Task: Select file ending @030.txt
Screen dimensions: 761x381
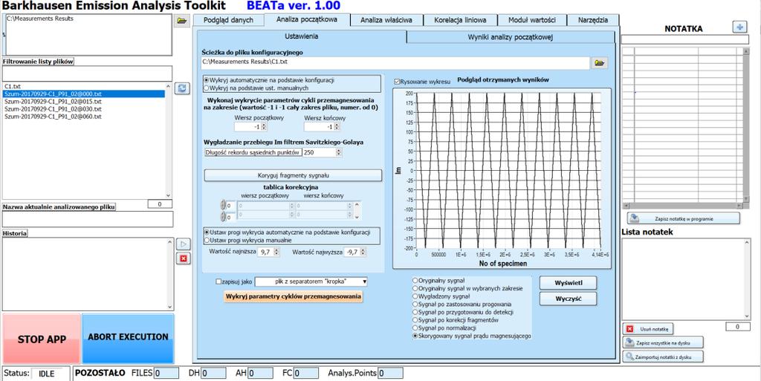Action: pos(83,109)
